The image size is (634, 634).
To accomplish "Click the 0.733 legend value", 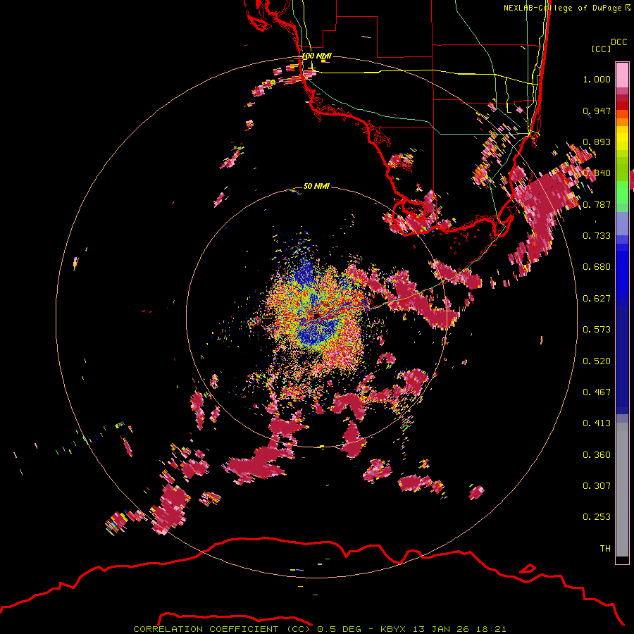I will 597,236.
